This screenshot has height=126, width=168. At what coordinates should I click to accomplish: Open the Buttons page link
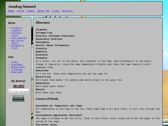[68, 11]
